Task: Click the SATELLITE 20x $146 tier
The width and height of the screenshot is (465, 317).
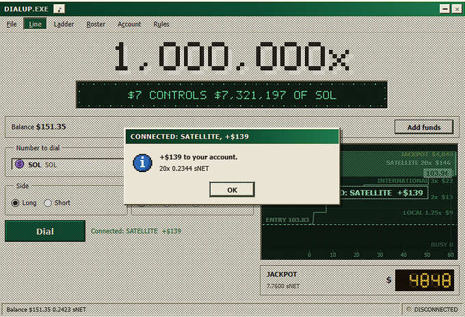Action: (418, 163)
